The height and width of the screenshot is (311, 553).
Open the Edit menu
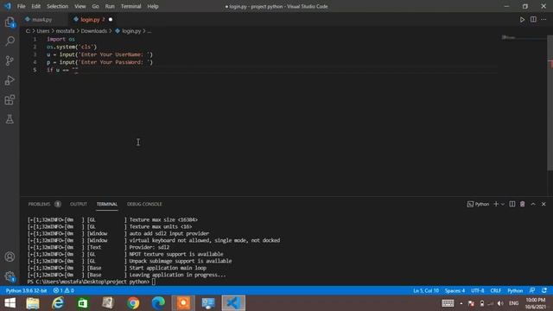coord(36,6)
